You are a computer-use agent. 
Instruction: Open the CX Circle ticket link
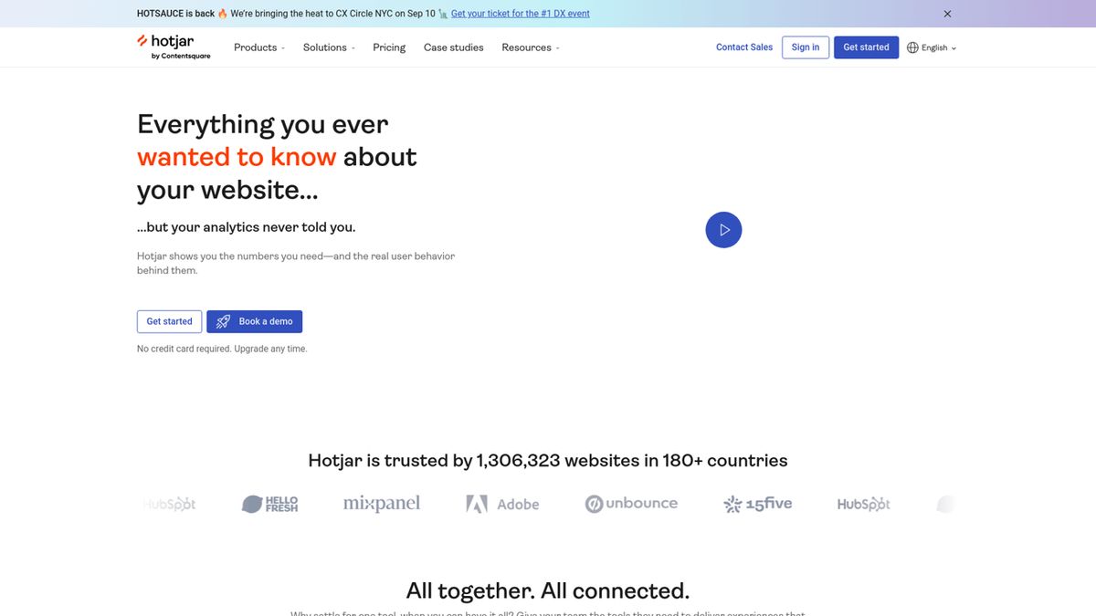pyautogui.click(x=519, y=13)
